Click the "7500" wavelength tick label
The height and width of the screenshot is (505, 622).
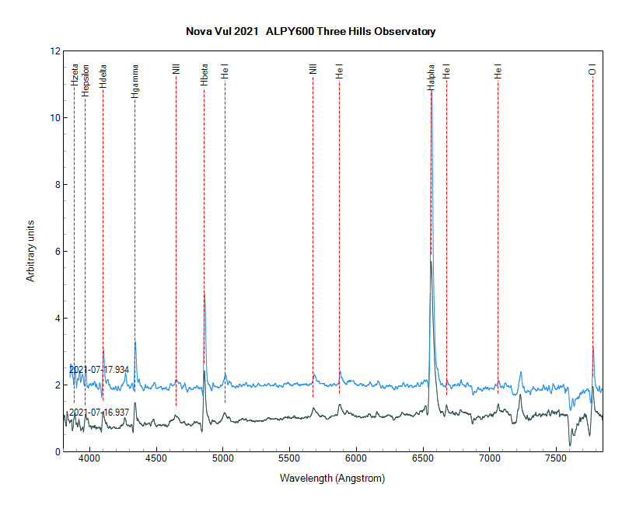point(556,458)
